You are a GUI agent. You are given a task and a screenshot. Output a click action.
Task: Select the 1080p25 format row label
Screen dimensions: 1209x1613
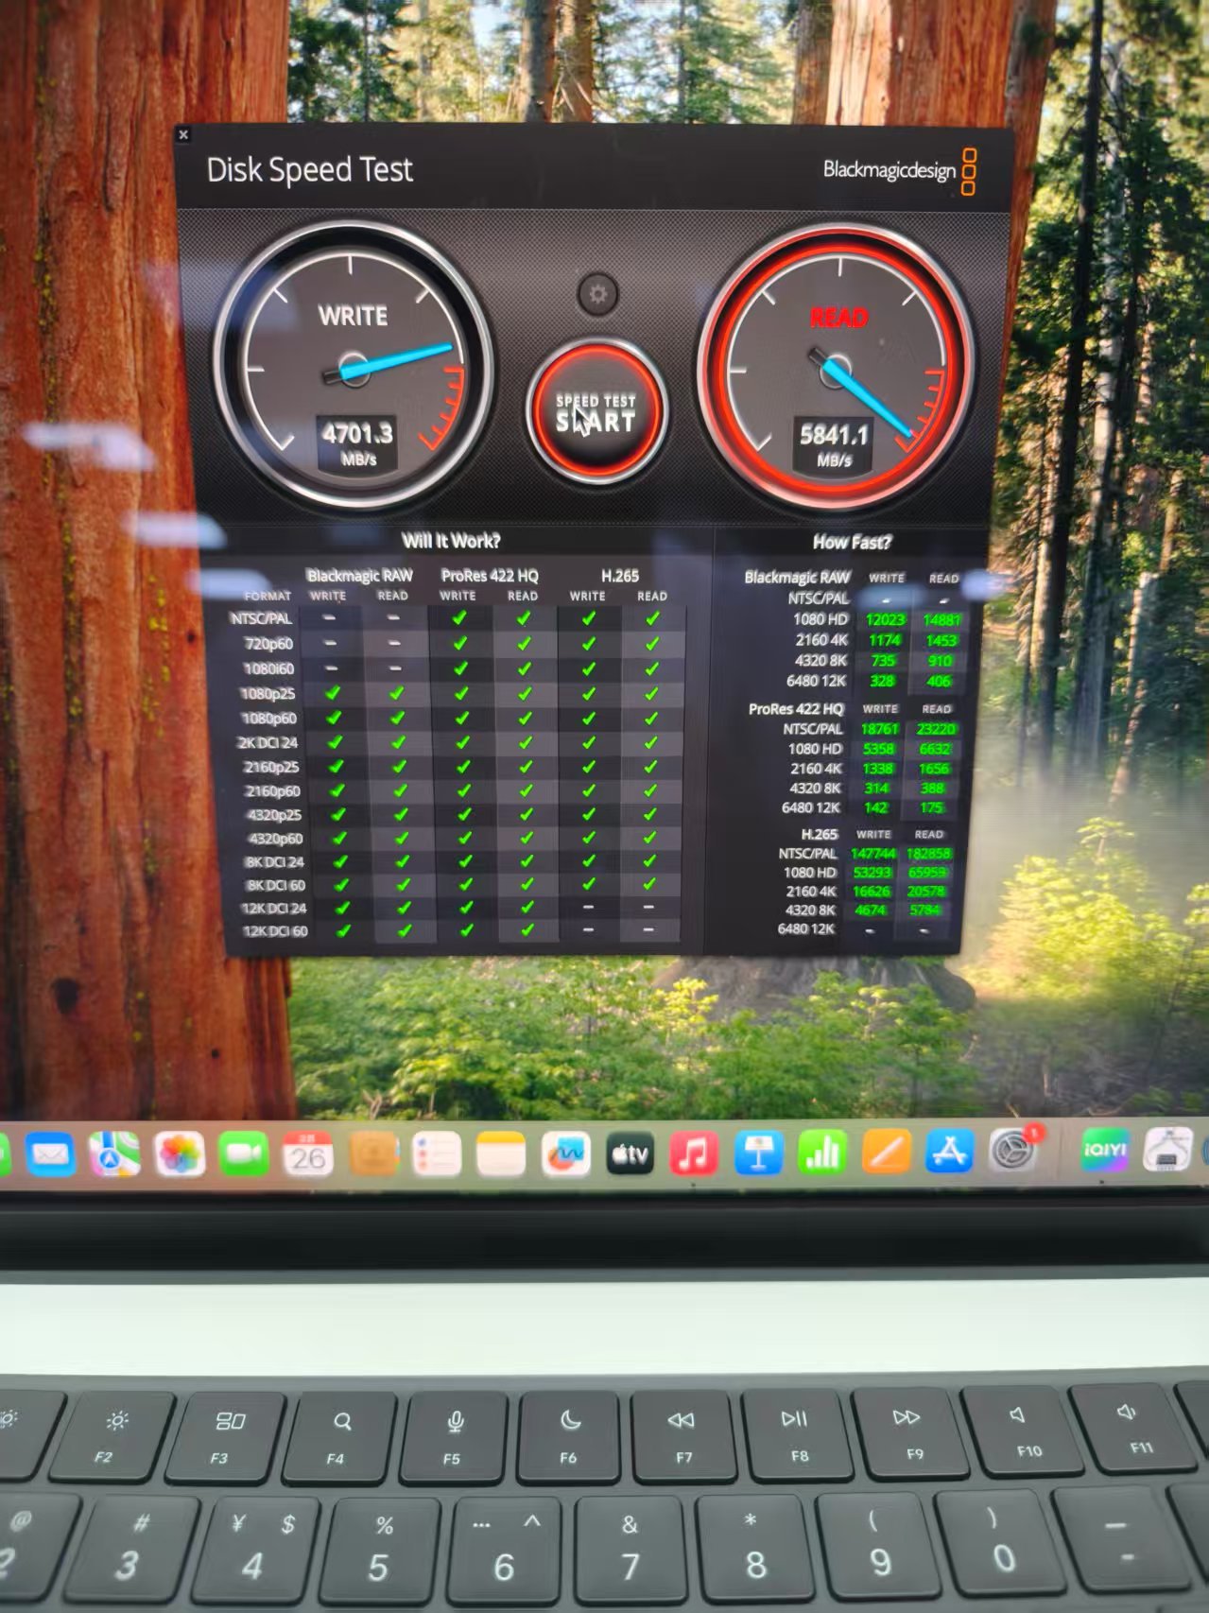(268, 693)
